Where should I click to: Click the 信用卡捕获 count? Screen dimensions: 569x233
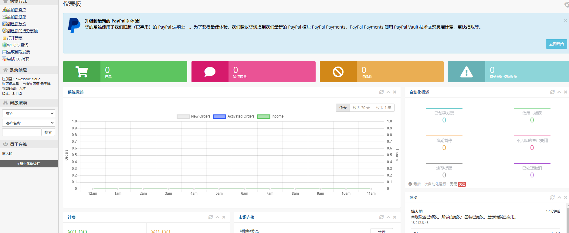[532, 120]
